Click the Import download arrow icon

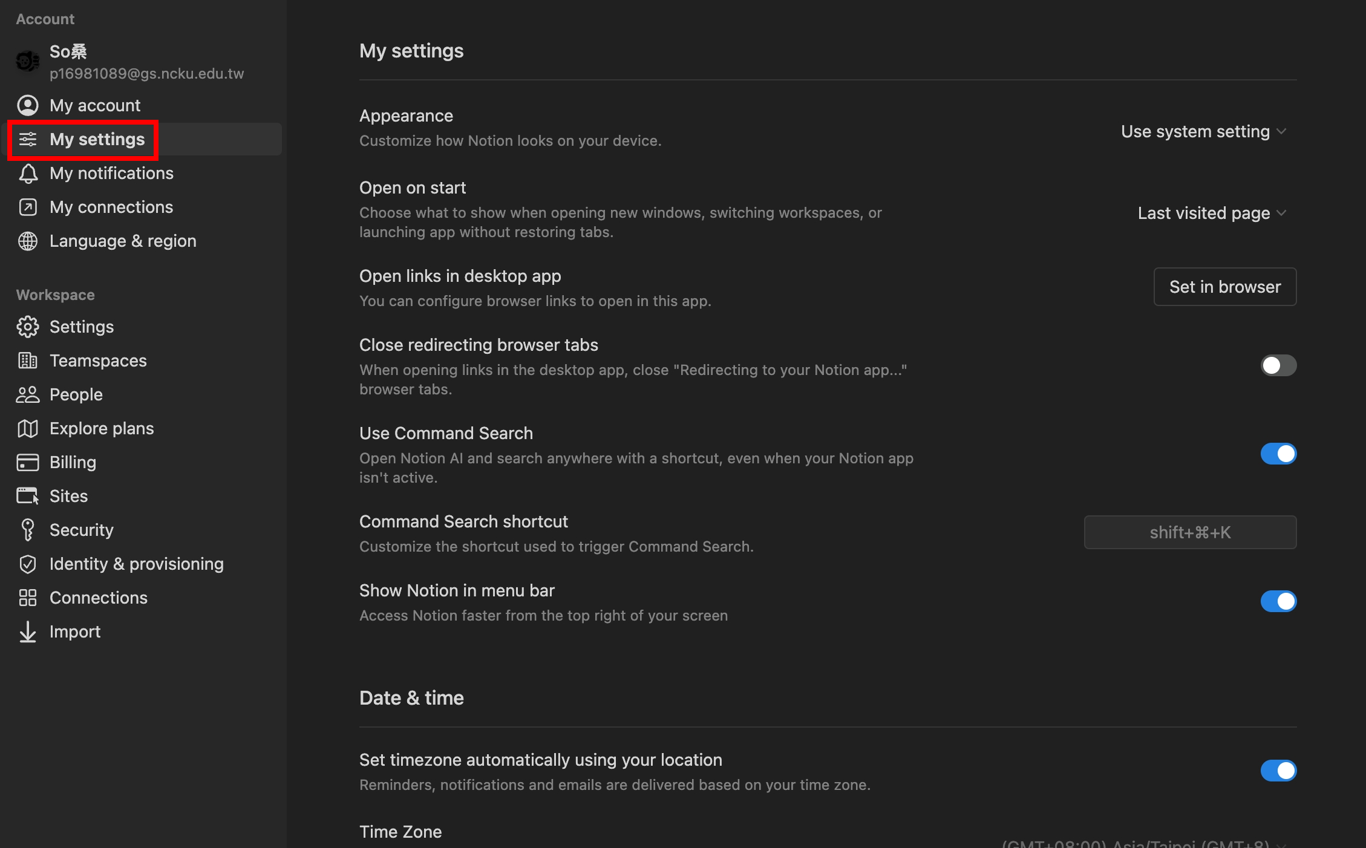point(28,632)
